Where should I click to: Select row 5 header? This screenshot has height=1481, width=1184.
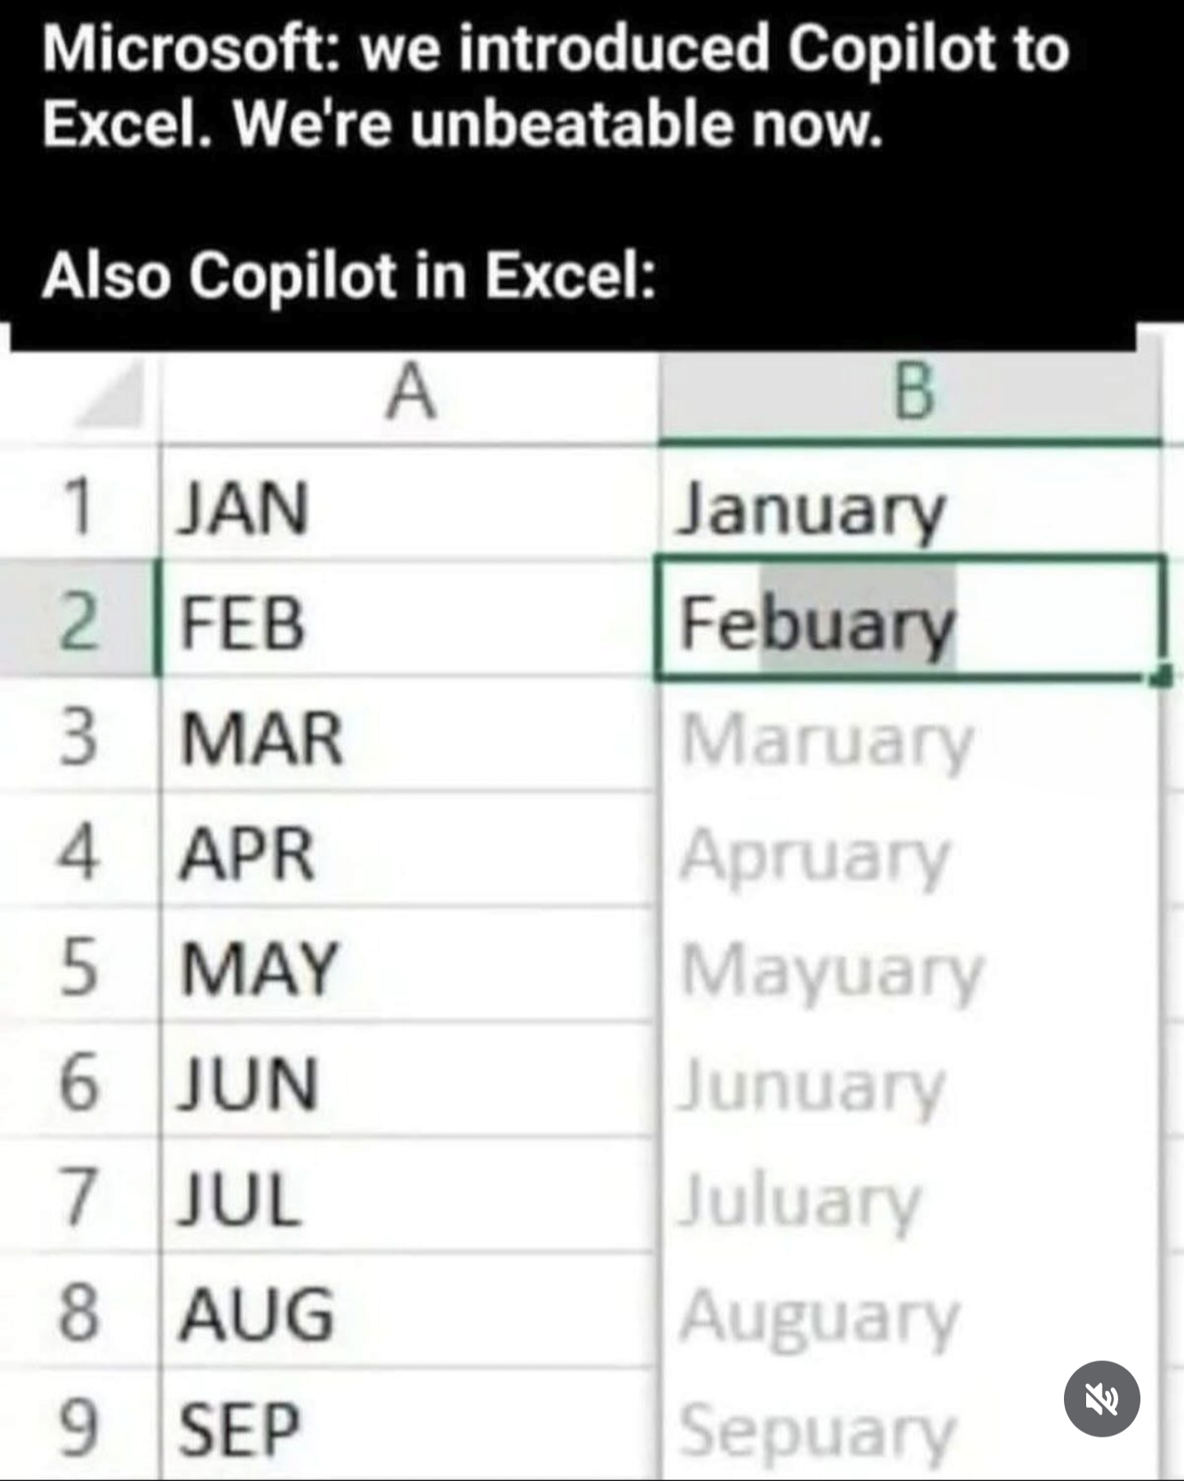coord(78,967)
